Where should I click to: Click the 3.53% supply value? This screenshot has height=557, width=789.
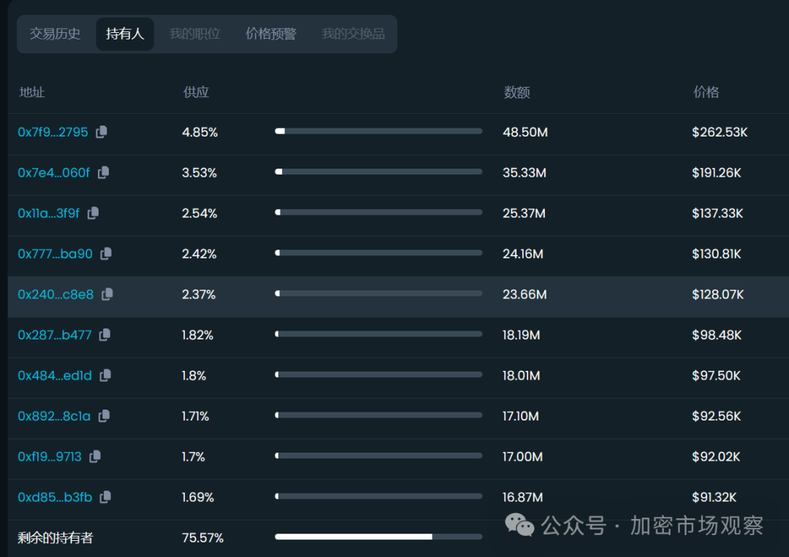coord(199,173)
